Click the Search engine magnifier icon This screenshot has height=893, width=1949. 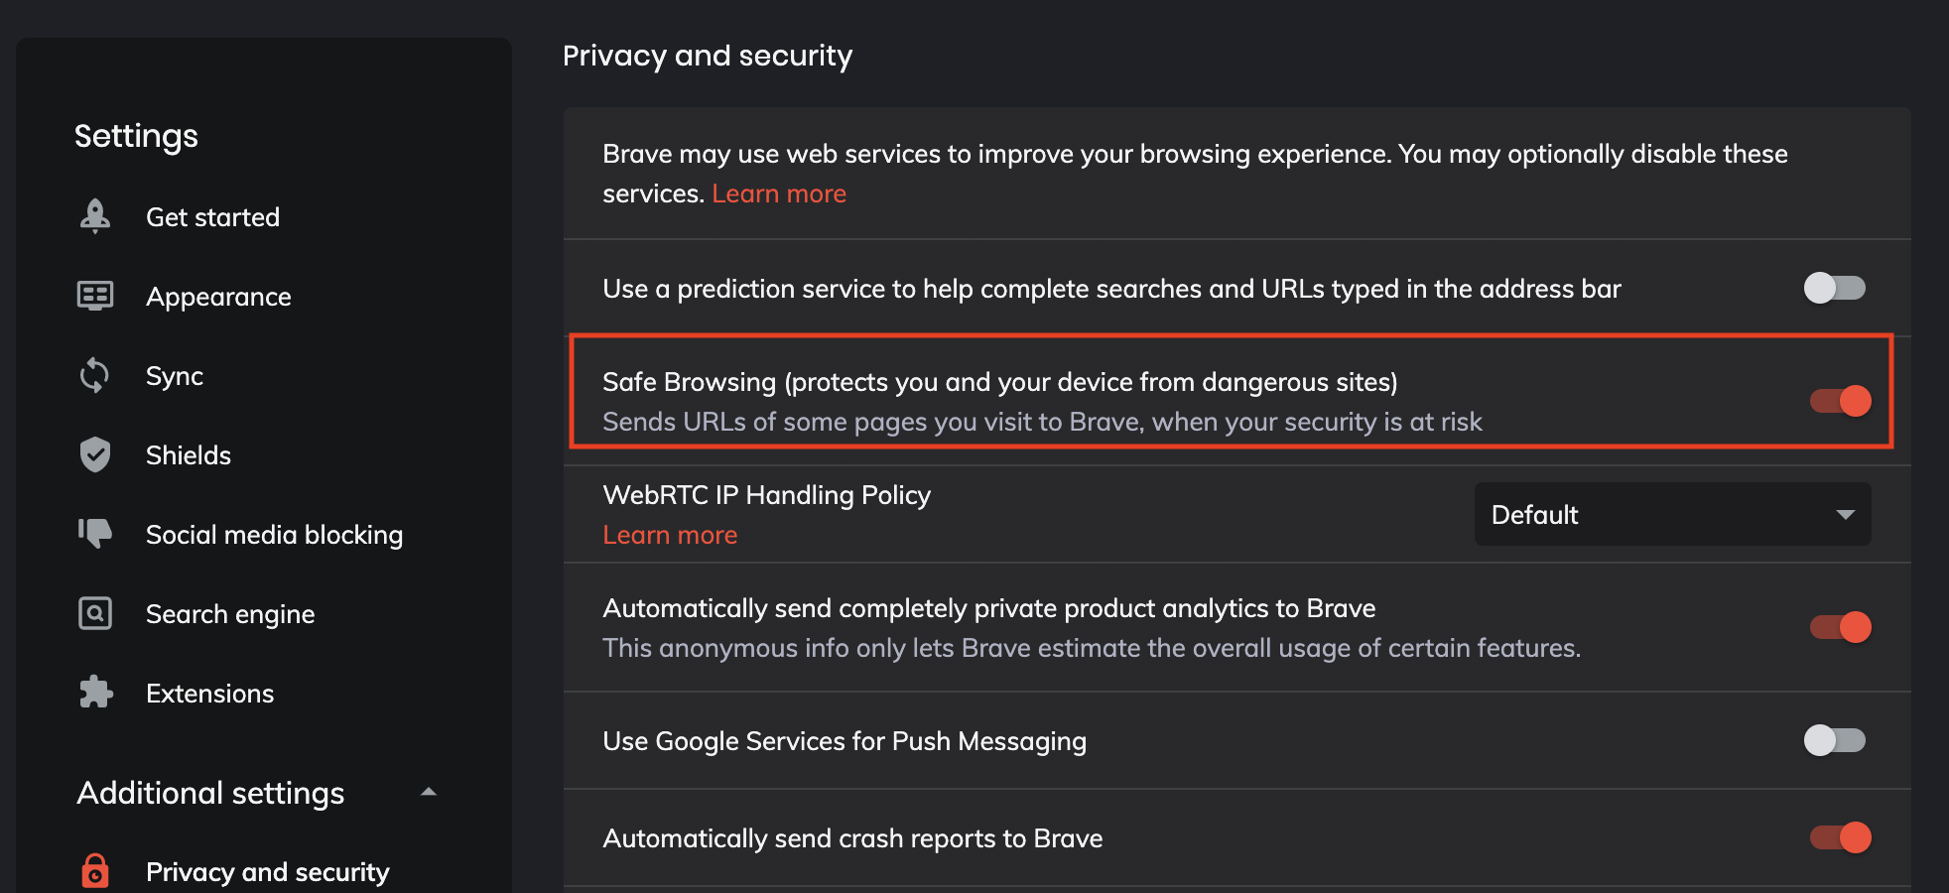point(95,613)
